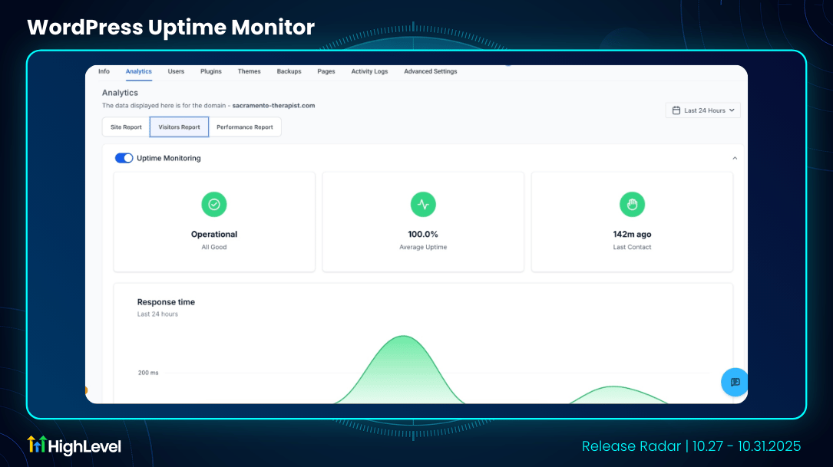Toggle the Uptime Monitoring switch off
This screenshot has height=467, width=833.
point(124,158)
